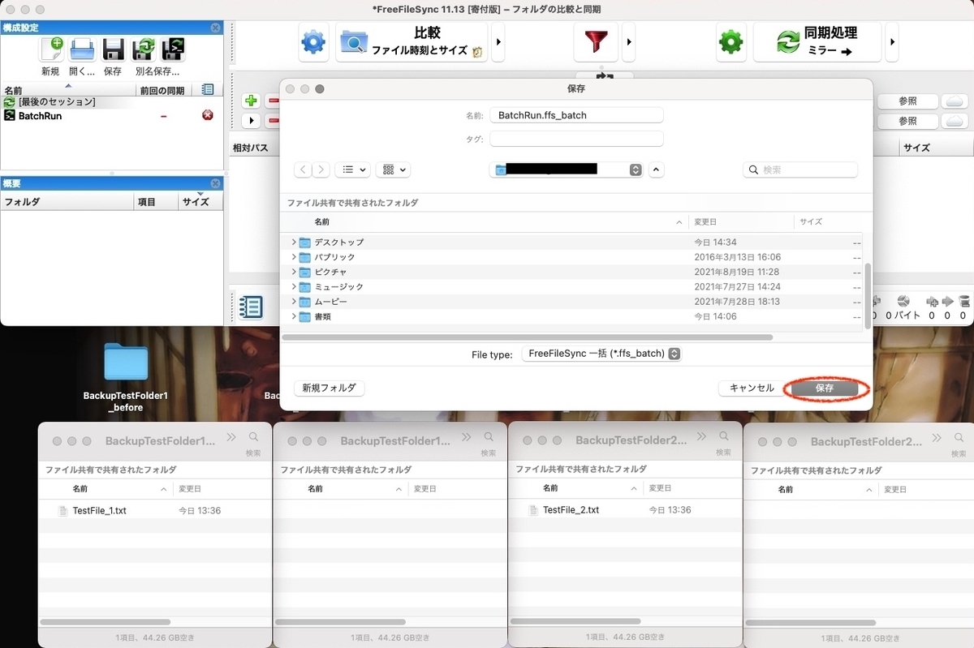The width and height of the screenshot is (974, 648).
Task: Go forward with the save dialog's right chevron
Action: tap(321, 170)
